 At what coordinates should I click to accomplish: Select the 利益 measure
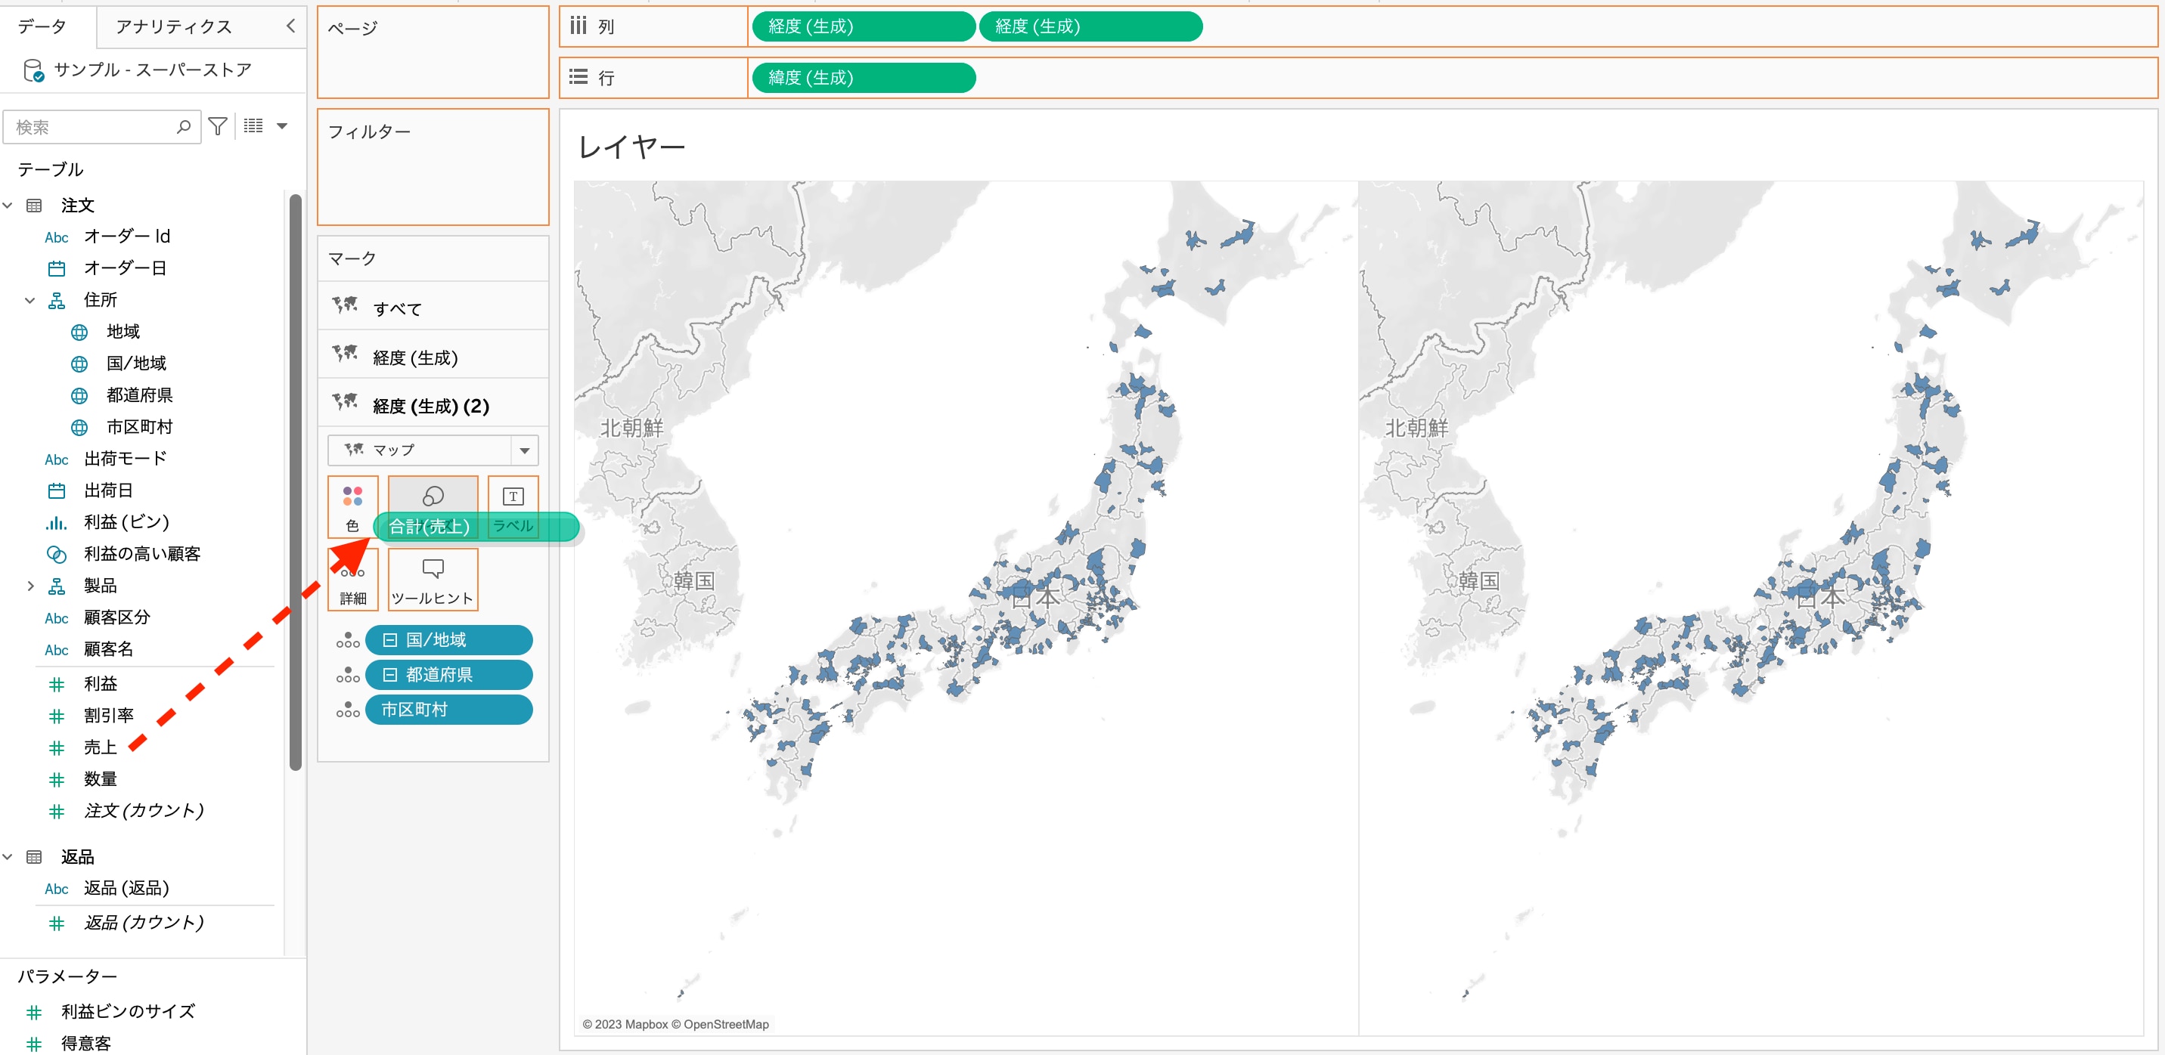(100, 684)
